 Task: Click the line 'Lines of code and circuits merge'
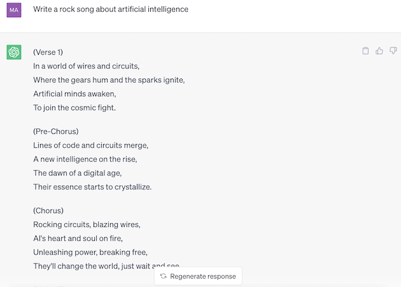(x=91, y=145)
